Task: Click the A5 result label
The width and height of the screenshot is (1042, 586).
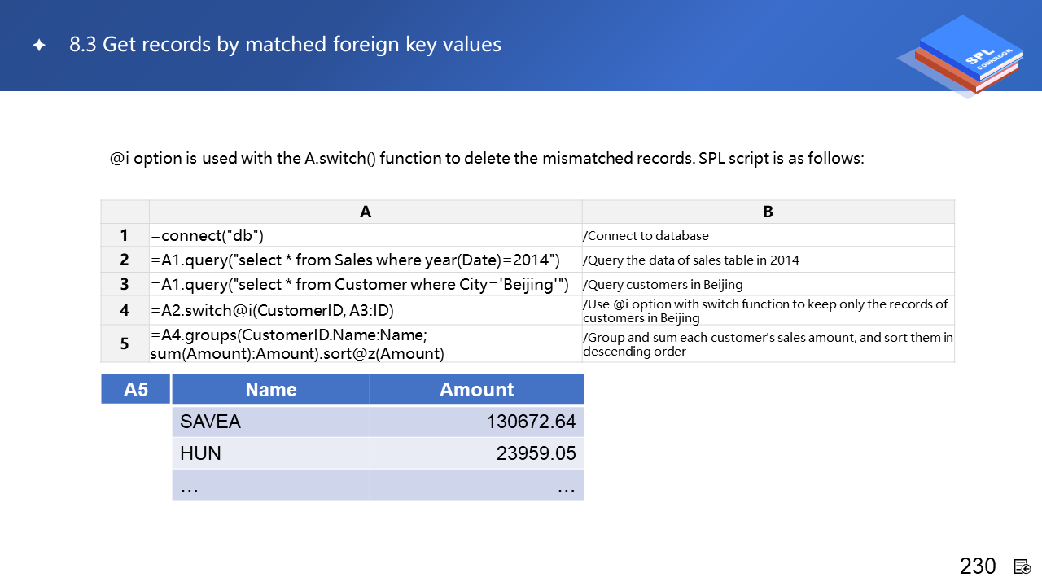Action: pyautogui.click(x=136, y=389)
